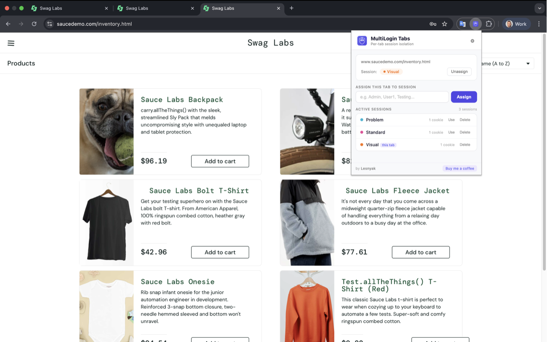Open the Extensions puzzle piece menu
This screenshot has width=547, height=342.
(488, 24)
